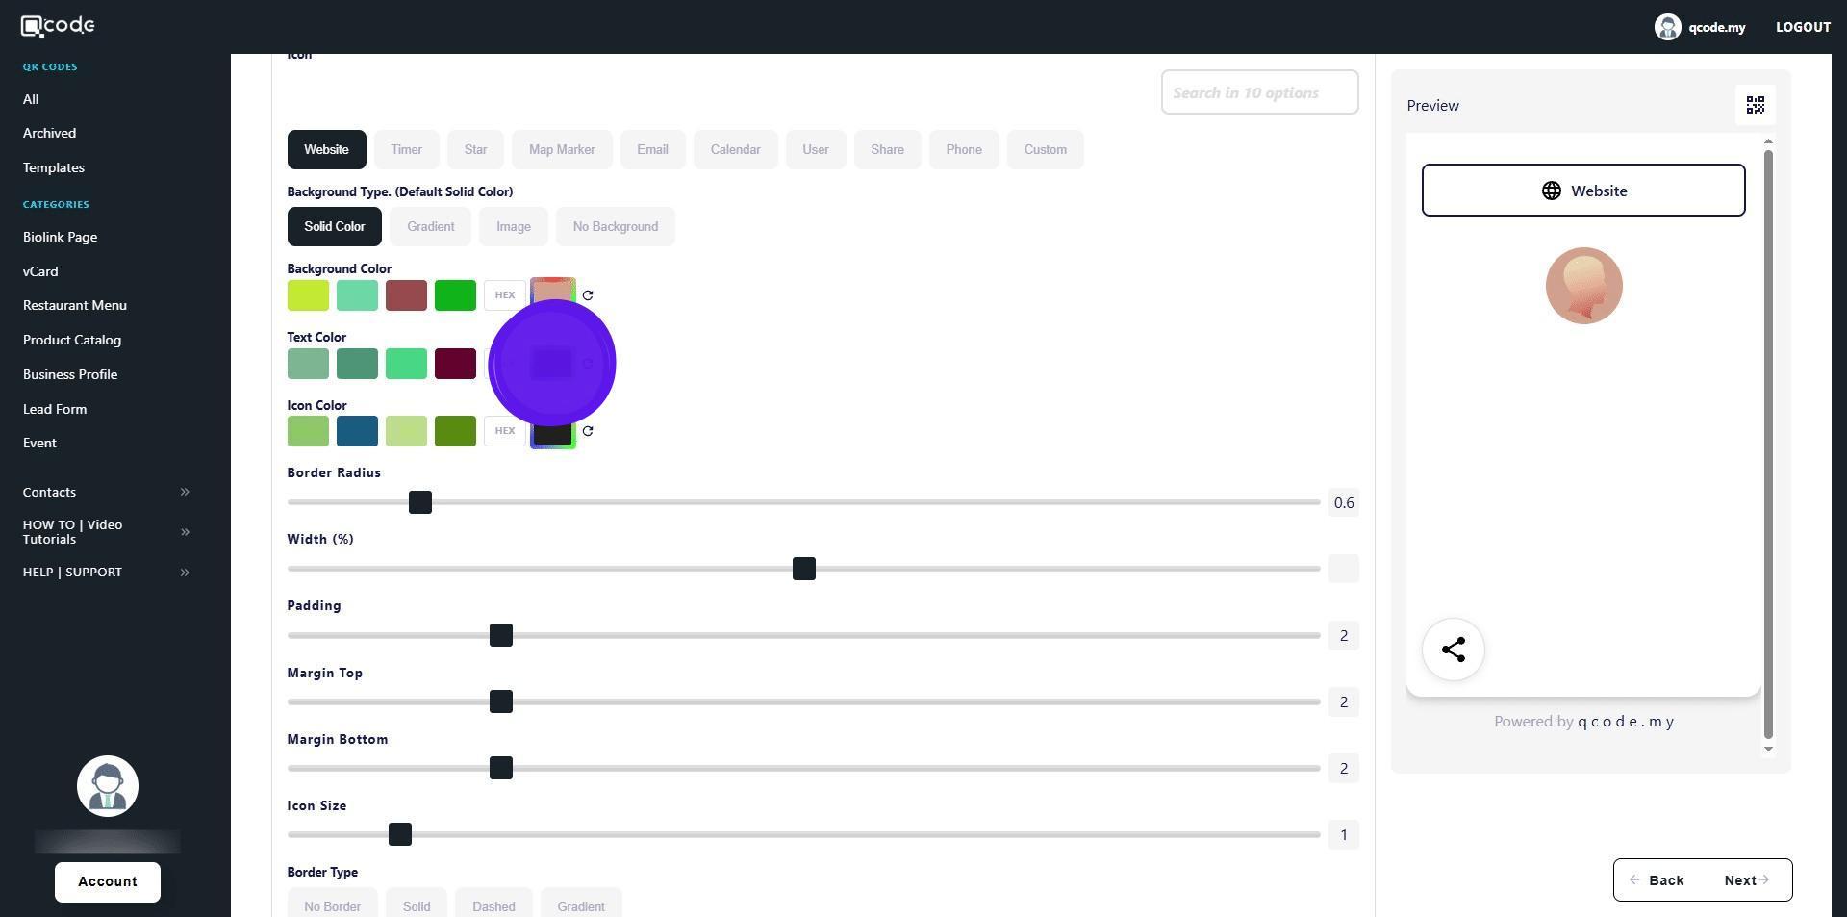Open the Templates page in sidebar

(54, 167)
